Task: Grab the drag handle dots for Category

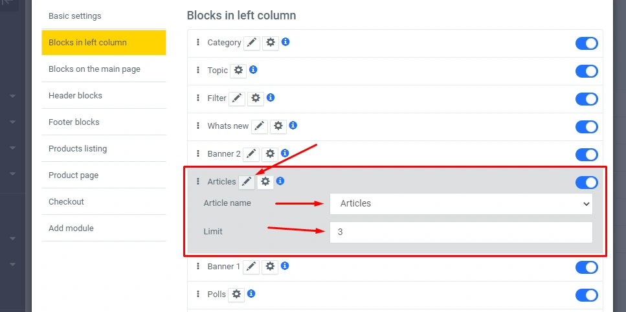Action: point(198,43)
